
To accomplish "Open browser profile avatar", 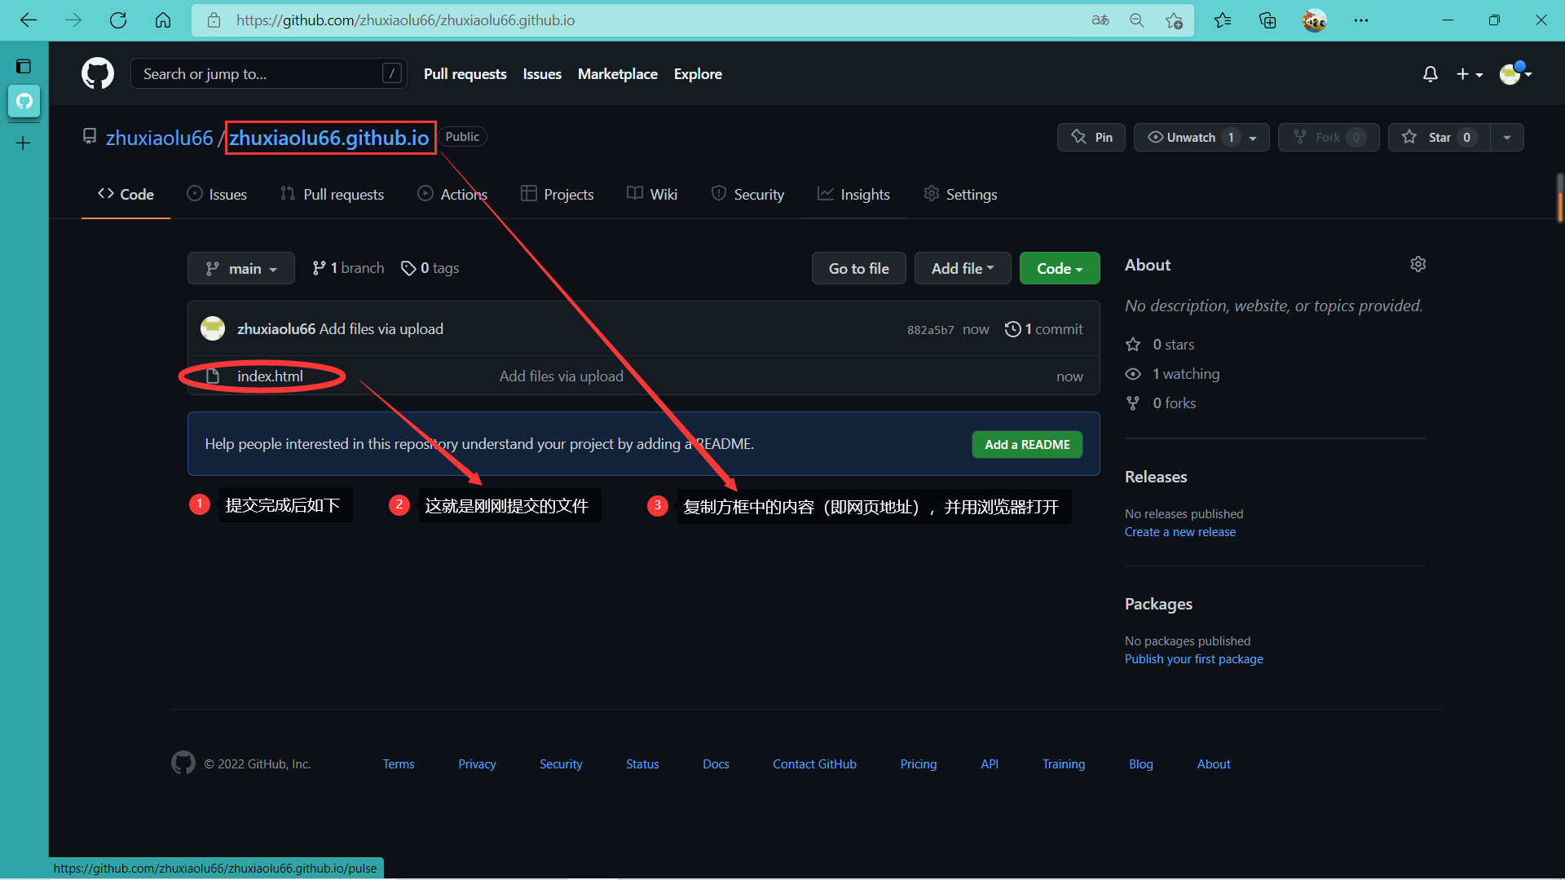I will [x=1314, y=20].
